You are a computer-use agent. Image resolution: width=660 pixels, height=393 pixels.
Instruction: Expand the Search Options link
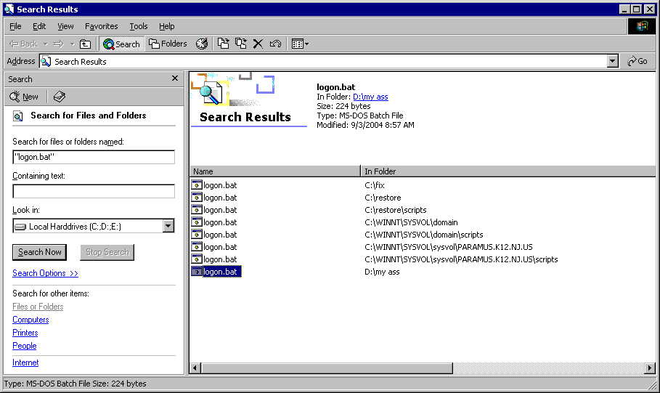point(45,273)
